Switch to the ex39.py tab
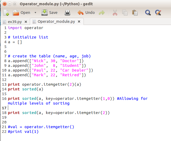The height and width of the screenshot is (141, 171). [15, 22]
